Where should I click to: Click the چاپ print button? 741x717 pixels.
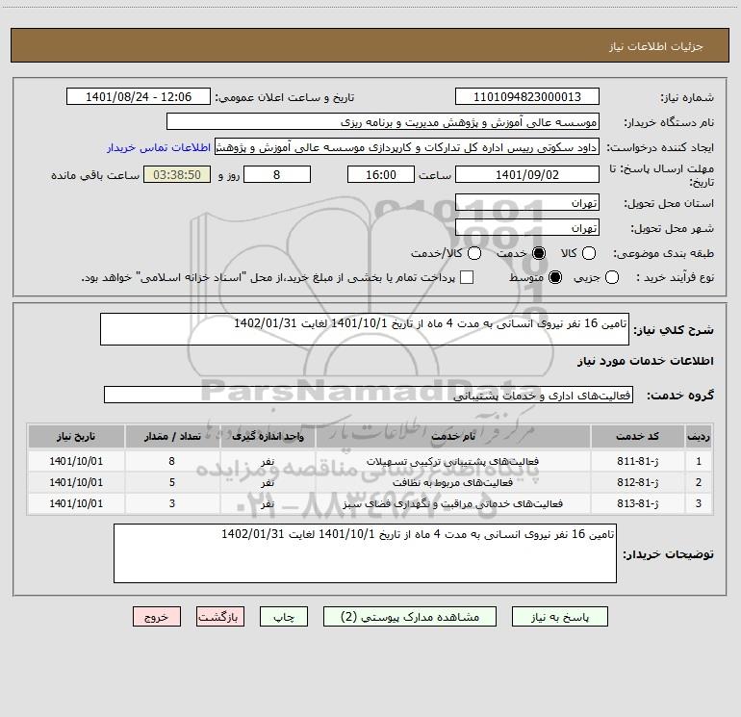284,617
